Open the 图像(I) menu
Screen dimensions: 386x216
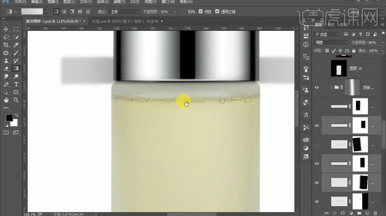tap(53, 2)
